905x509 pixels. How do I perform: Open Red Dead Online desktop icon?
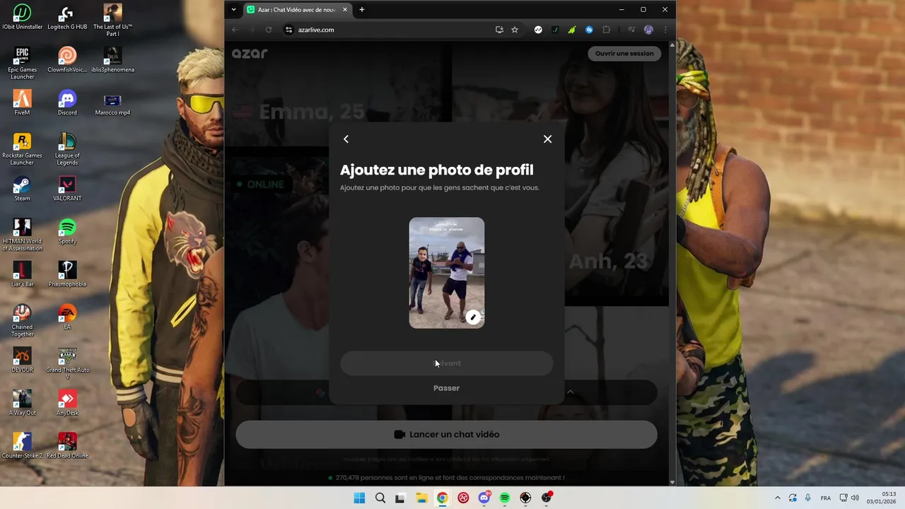[x=67, y=446]
